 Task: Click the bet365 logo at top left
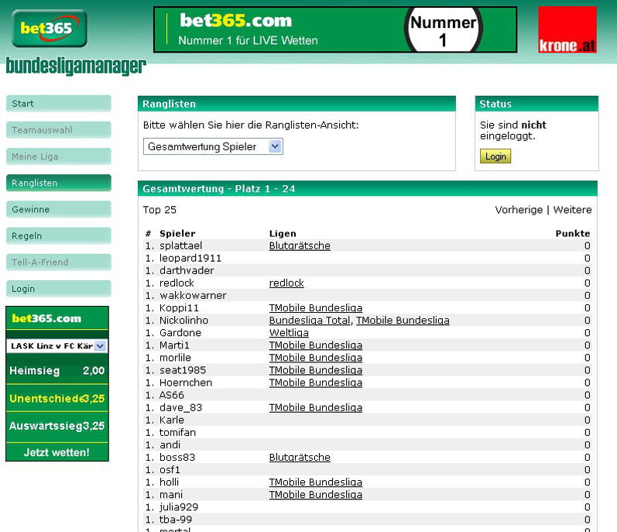(x=50, y=29)
